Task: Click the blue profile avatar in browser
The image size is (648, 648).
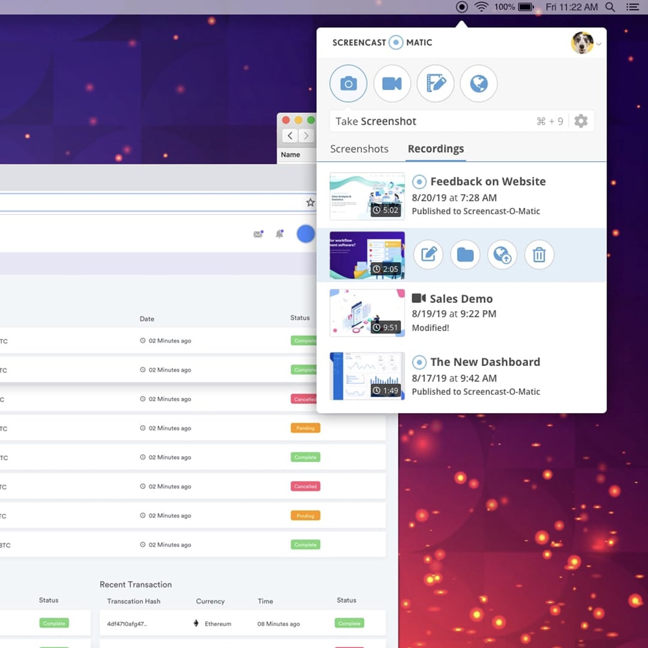Action: [305, 234]
